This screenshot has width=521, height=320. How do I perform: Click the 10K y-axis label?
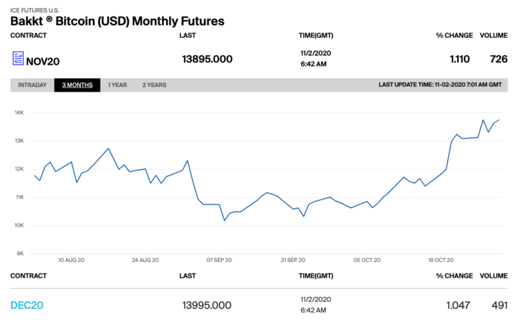click(19, 225)
